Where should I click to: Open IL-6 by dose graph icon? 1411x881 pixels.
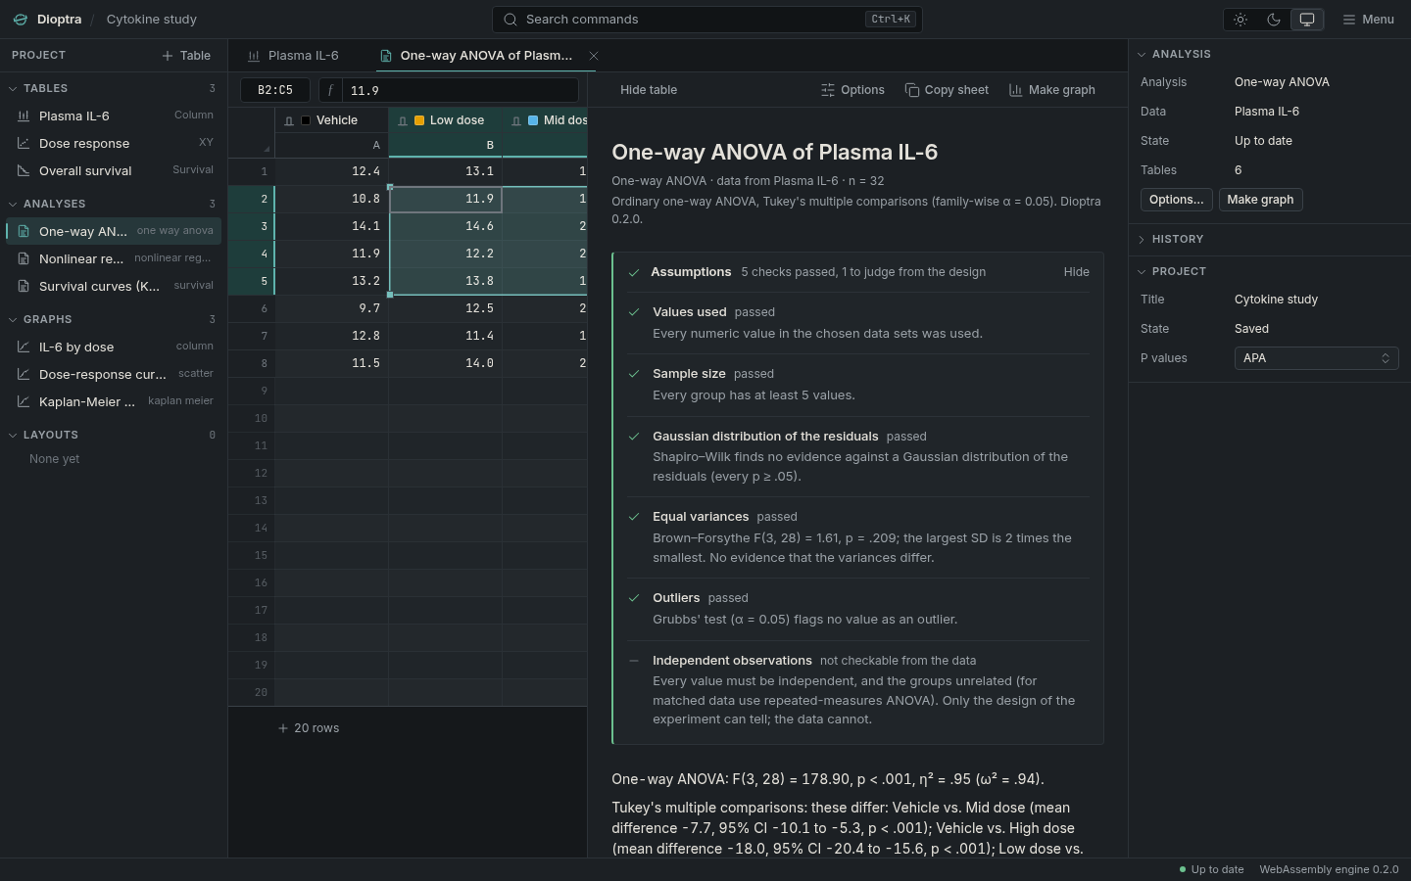click(24, 347)
